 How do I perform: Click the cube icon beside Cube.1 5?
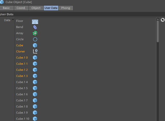(35, 88)
